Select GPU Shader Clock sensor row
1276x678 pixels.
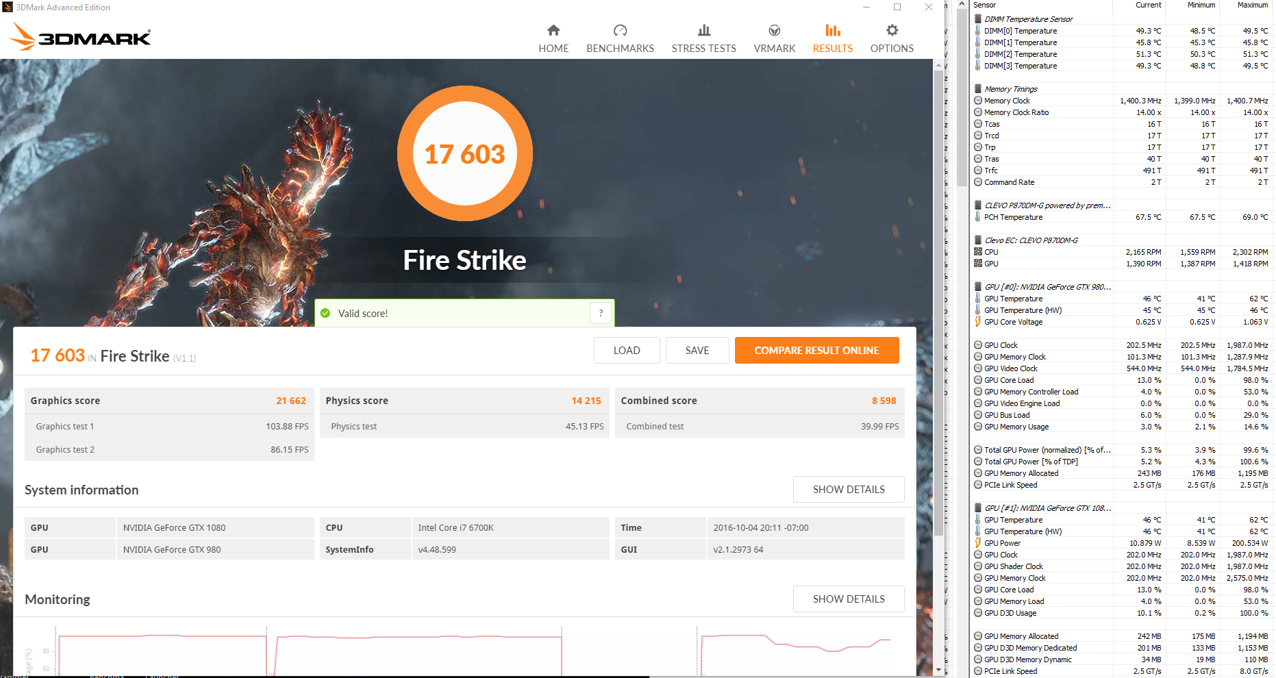pyautogui.click(x=1122, y=566)
